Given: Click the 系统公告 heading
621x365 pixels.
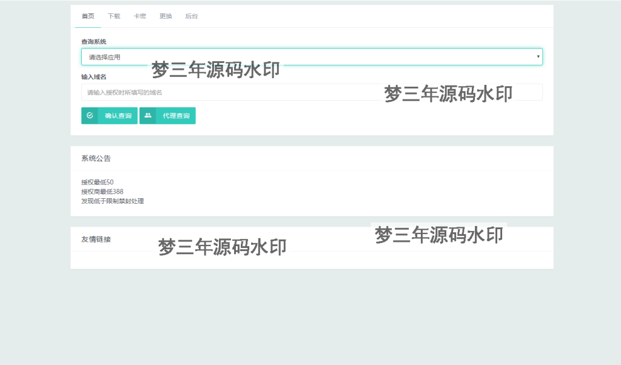Looking at the screenshot, I should pos(96,158).
